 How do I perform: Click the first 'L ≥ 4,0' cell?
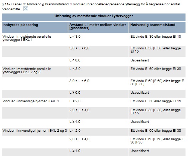point(75,122)
